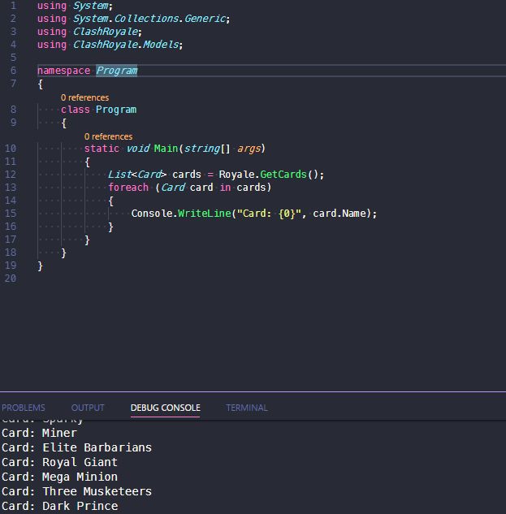Click line number 12 in gutter
The width and height of the screenshot is (506, 514).
pos(11,174)
